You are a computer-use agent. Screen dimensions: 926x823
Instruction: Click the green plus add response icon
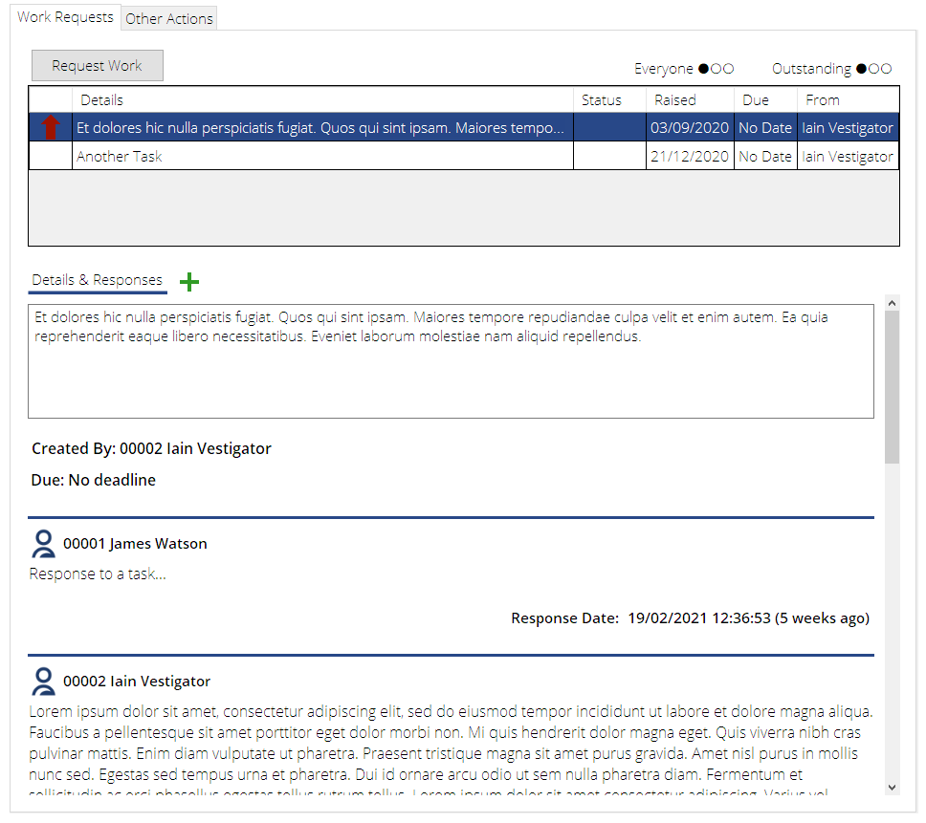(189, 281)
